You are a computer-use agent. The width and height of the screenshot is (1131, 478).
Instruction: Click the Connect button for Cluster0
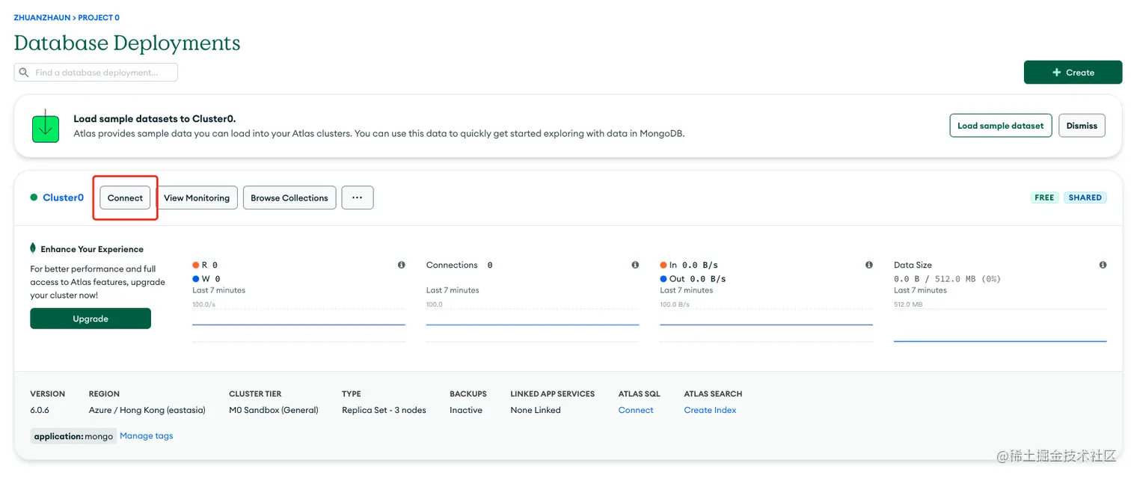125,197
